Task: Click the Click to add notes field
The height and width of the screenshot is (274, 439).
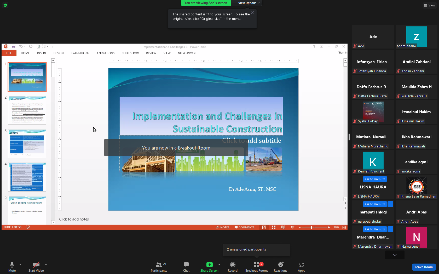Action: click(x=202, y=219)
